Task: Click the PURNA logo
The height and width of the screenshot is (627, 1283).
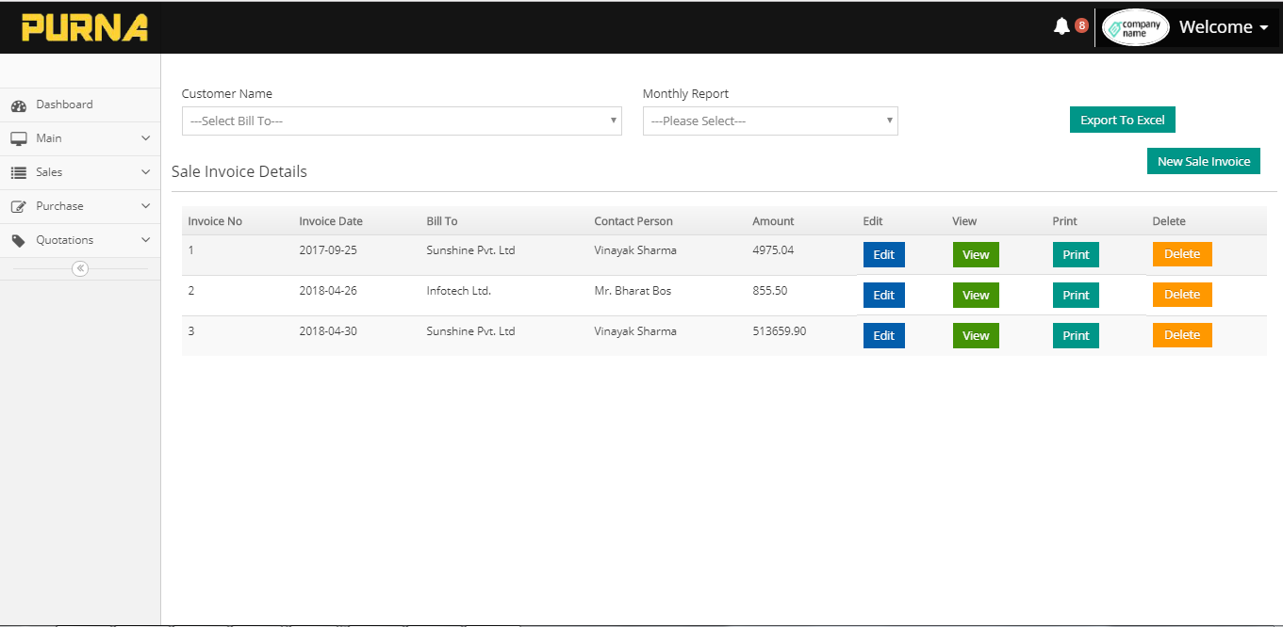Action: pyautogui.click(x=85, y=27)
